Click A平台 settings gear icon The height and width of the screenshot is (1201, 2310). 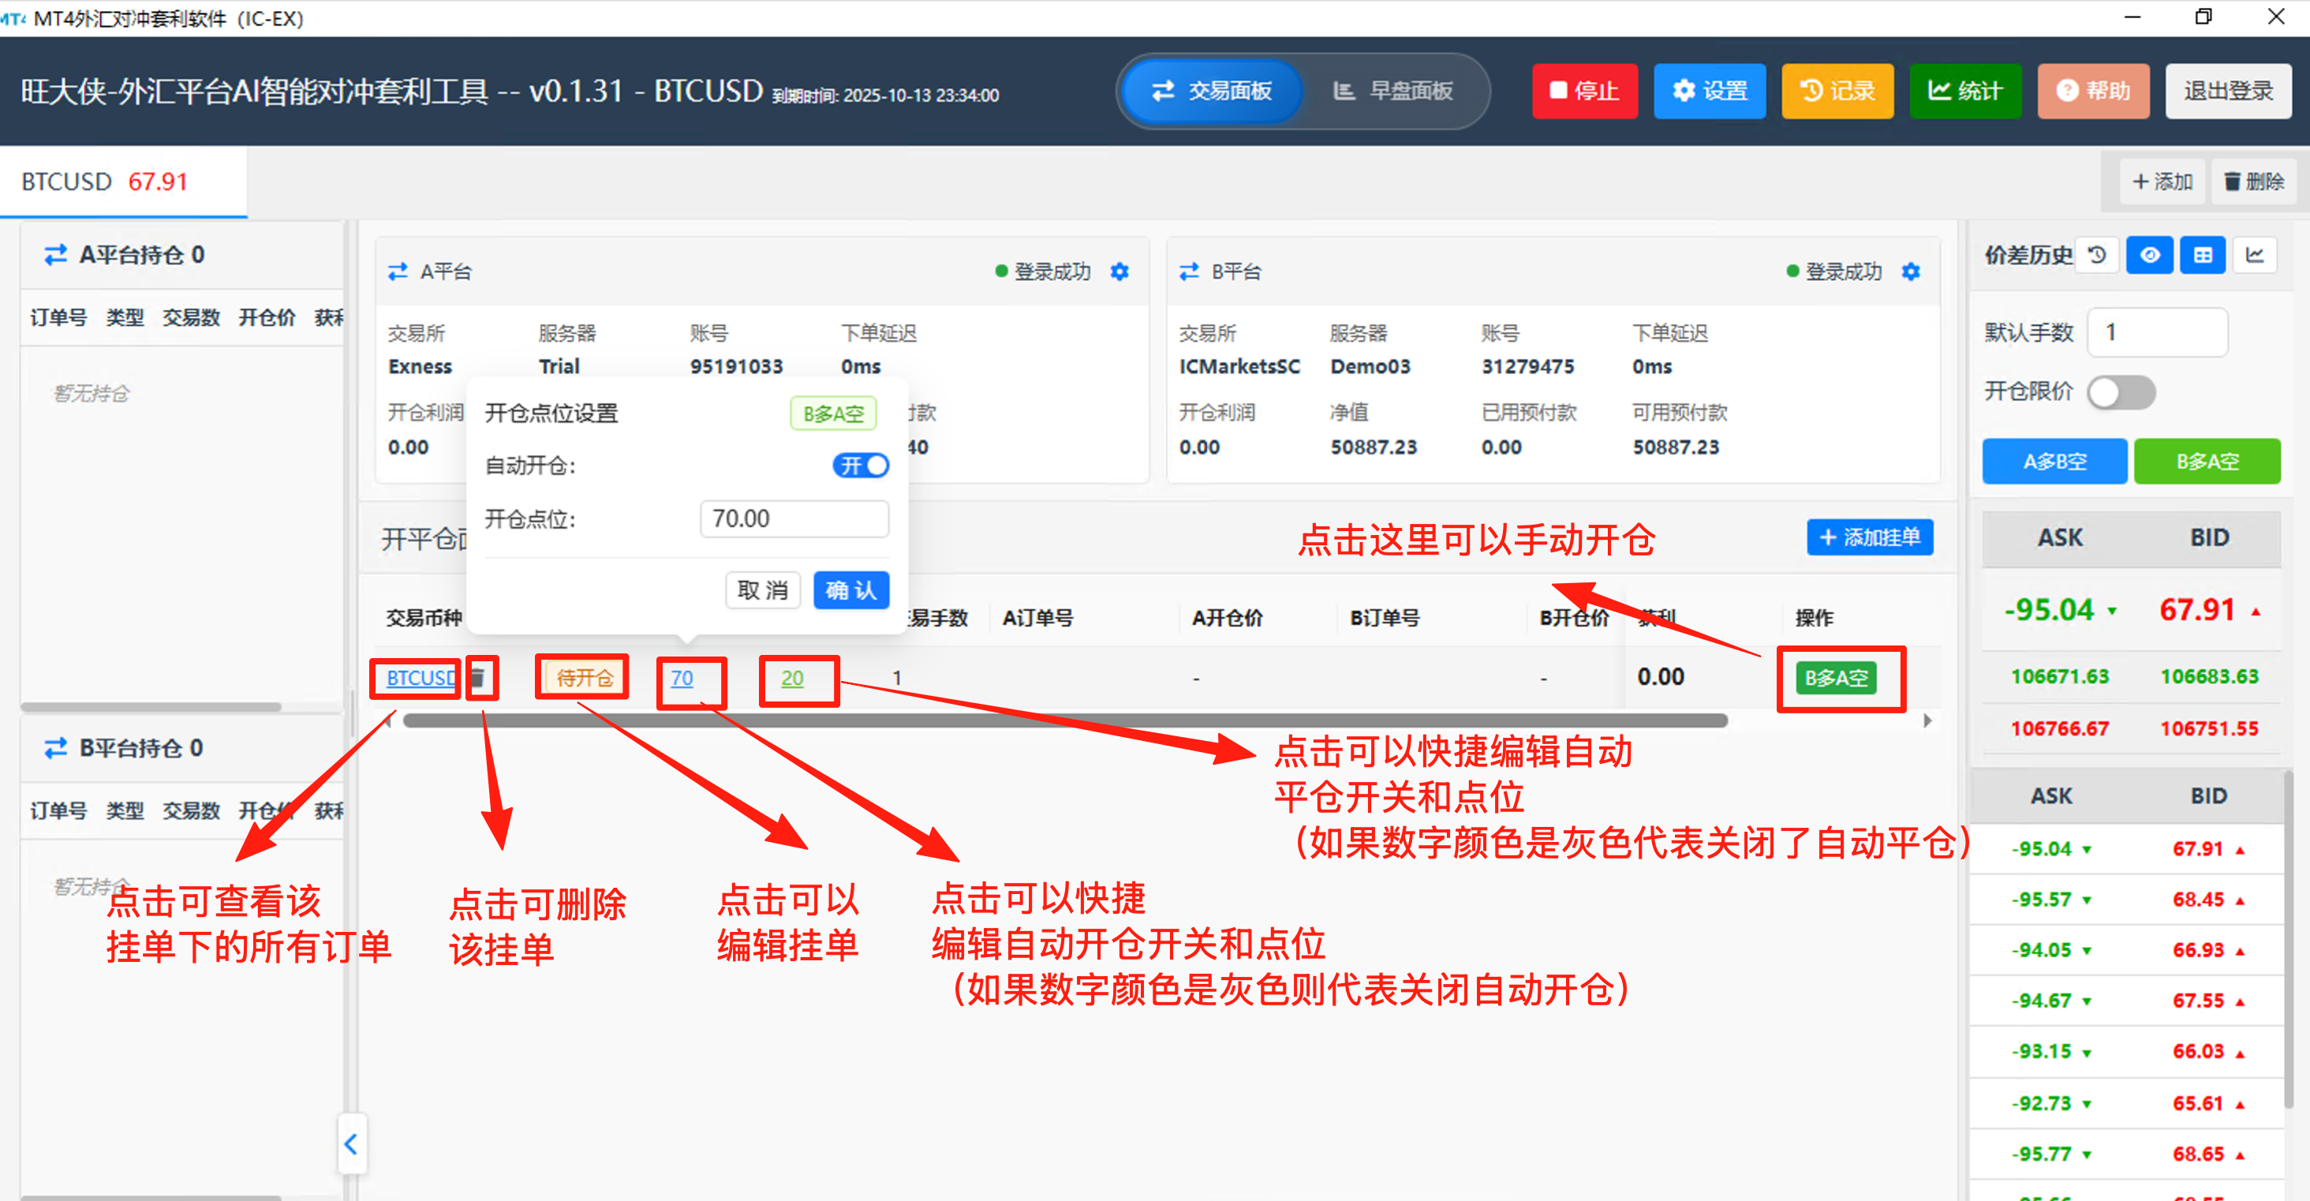click(x=1119, y=271)
